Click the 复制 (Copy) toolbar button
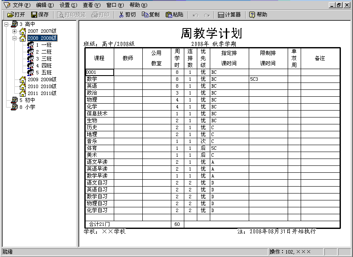Screen dimensions: 353x257 coord(150,15)
